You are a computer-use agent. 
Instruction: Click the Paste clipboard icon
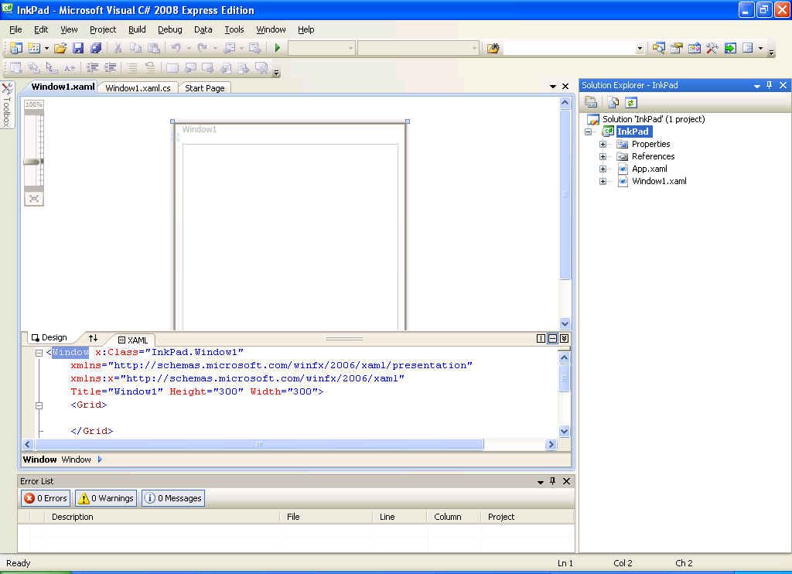coord(154,48)
